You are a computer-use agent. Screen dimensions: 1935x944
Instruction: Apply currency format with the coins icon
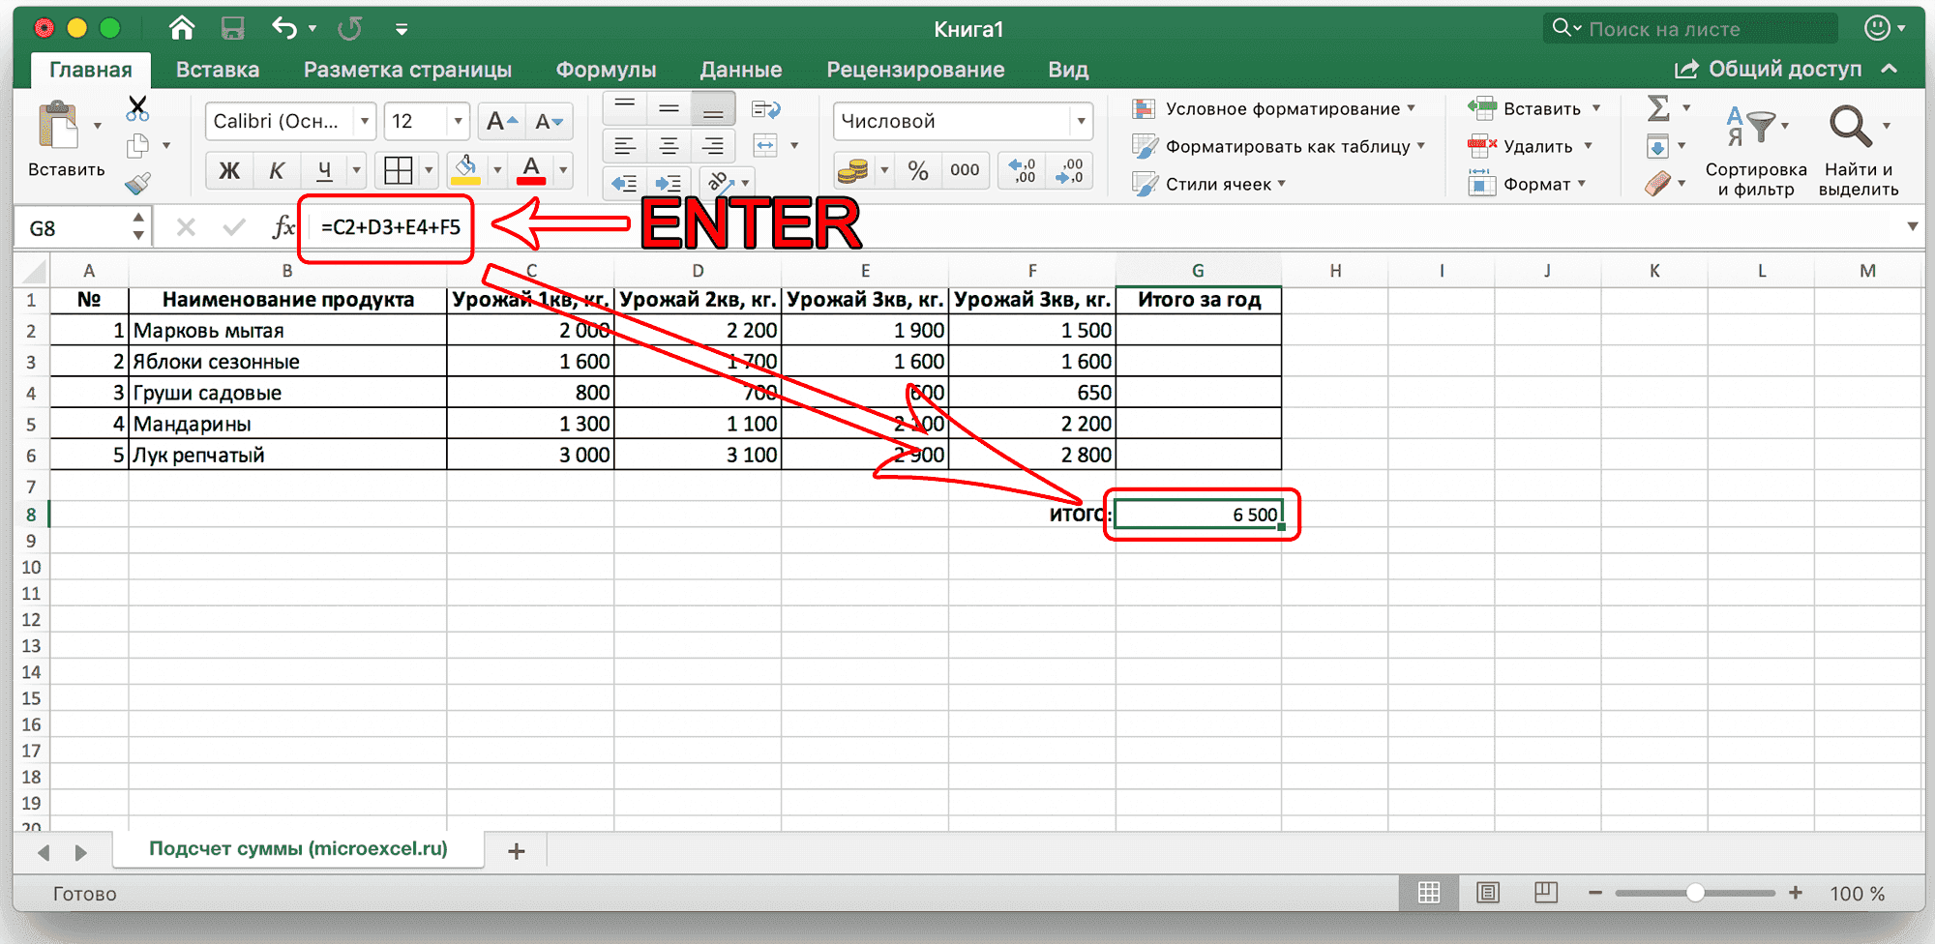(855, 170)
